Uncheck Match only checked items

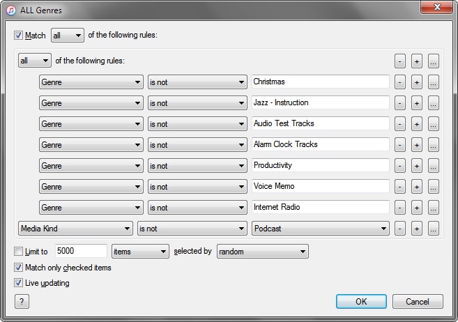point(18,268)
